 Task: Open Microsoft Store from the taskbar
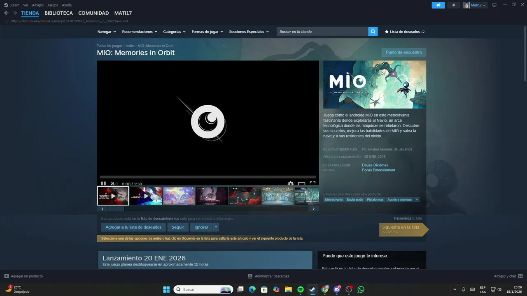264,289
